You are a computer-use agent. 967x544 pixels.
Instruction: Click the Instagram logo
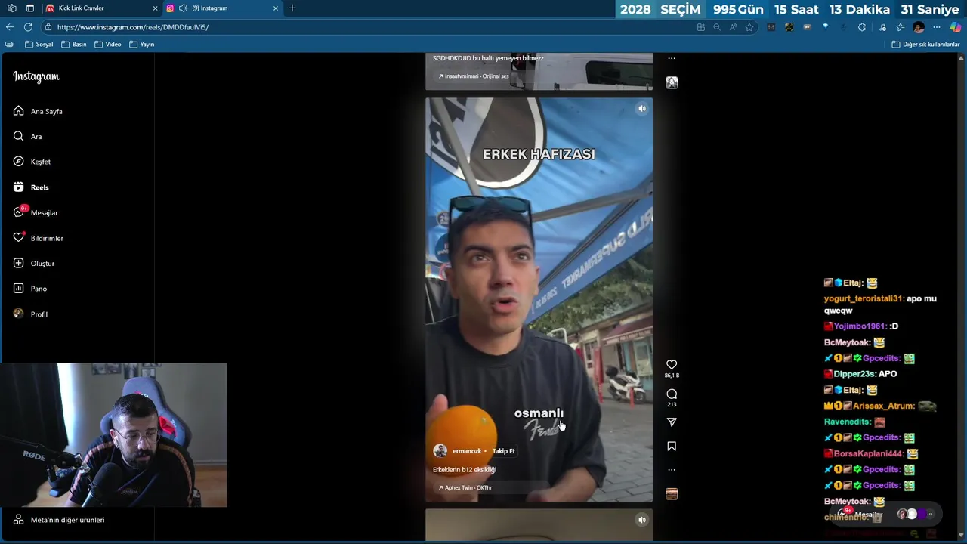click(x=36, y=76)
